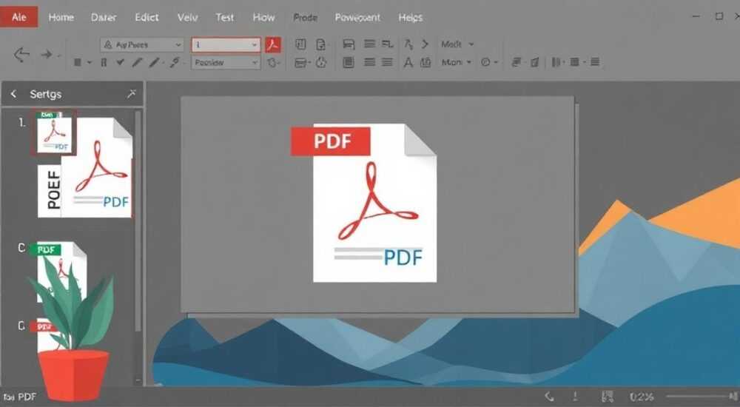Click the red Adobe PDF toolbar icon
Viewport: 740px width, 407px height.
(273, 45)
